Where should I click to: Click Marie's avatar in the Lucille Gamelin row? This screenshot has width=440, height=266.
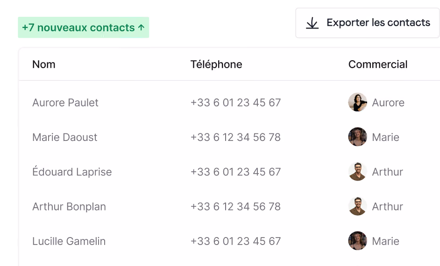coord(357,241)
